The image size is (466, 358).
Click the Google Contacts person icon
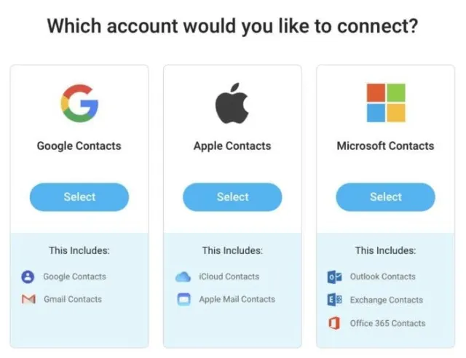click(x=28, y=277)
